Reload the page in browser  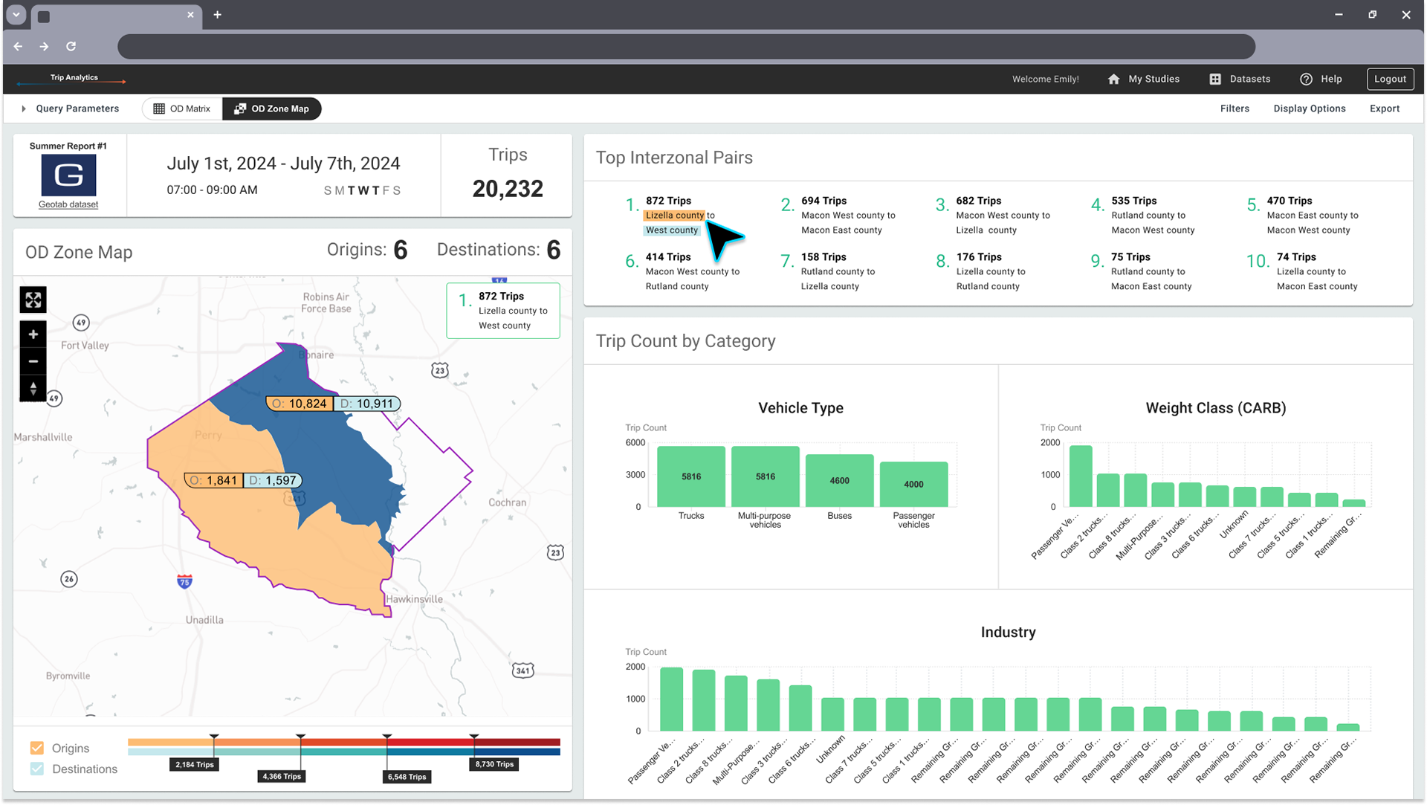[71, 46]
